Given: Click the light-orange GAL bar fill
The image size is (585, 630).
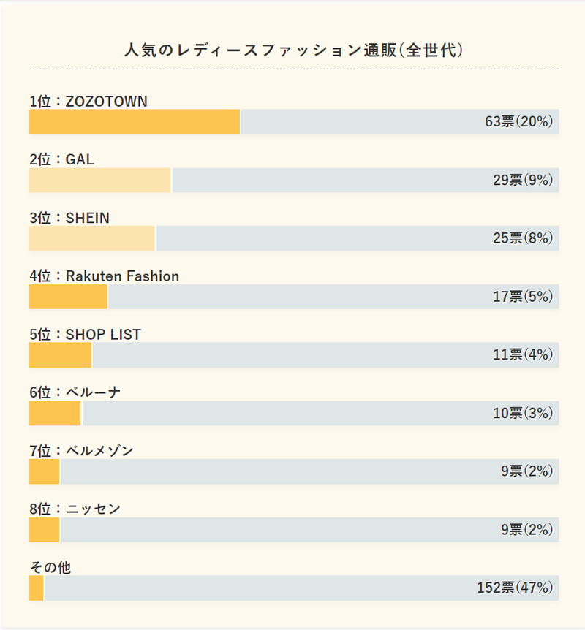Looking at the screenshot, I should [x=100, y=181].
